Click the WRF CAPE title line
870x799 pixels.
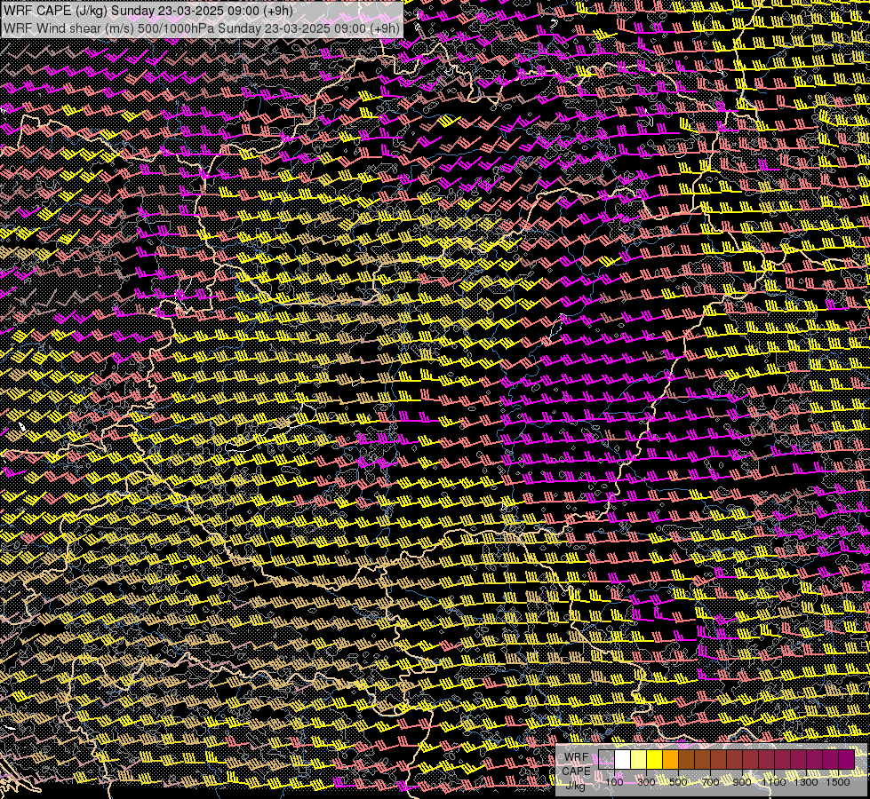(148, 11)
